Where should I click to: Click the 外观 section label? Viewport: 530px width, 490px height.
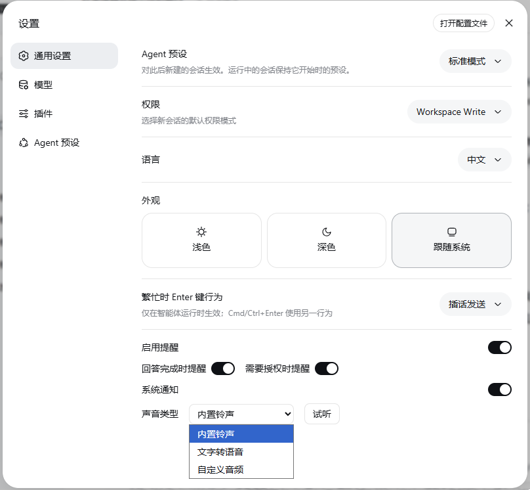[151, 201]
